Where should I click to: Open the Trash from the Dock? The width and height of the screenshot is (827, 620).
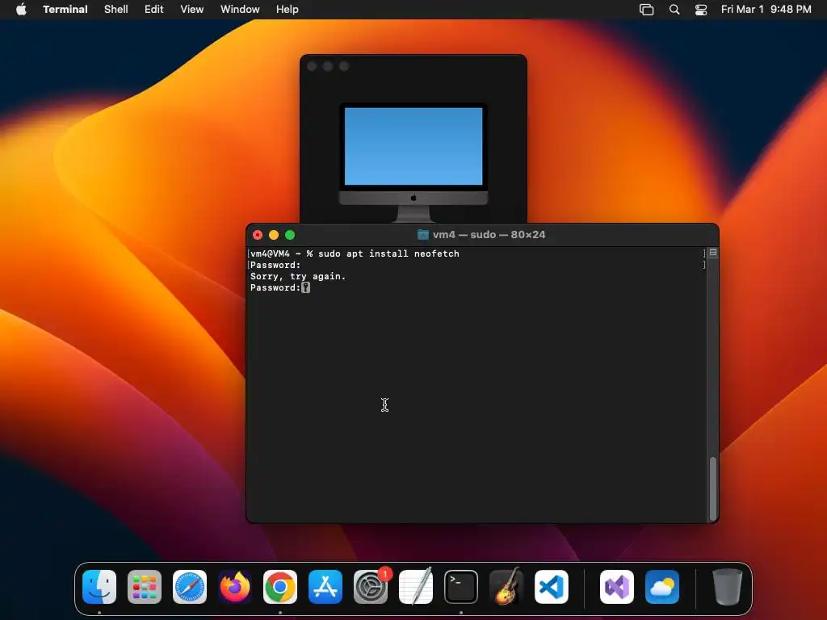[728, 586]
